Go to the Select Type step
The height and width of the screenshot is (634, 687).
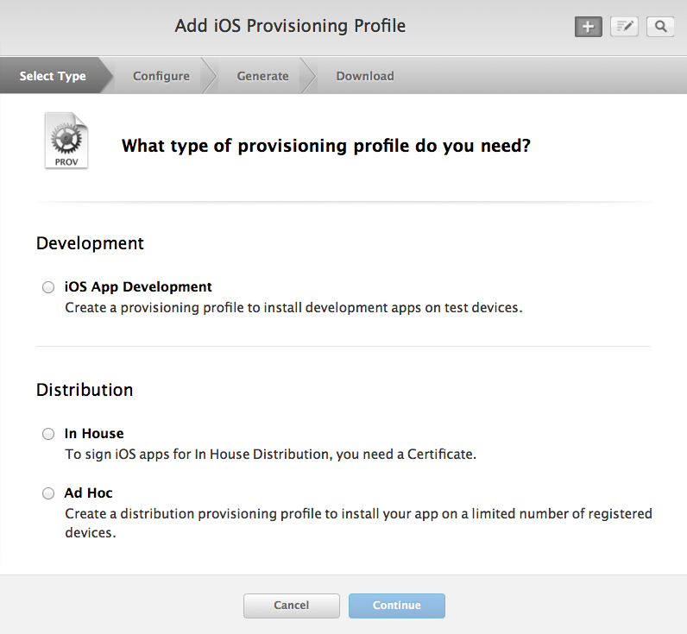pyautogui.click(x=53, y=76)
